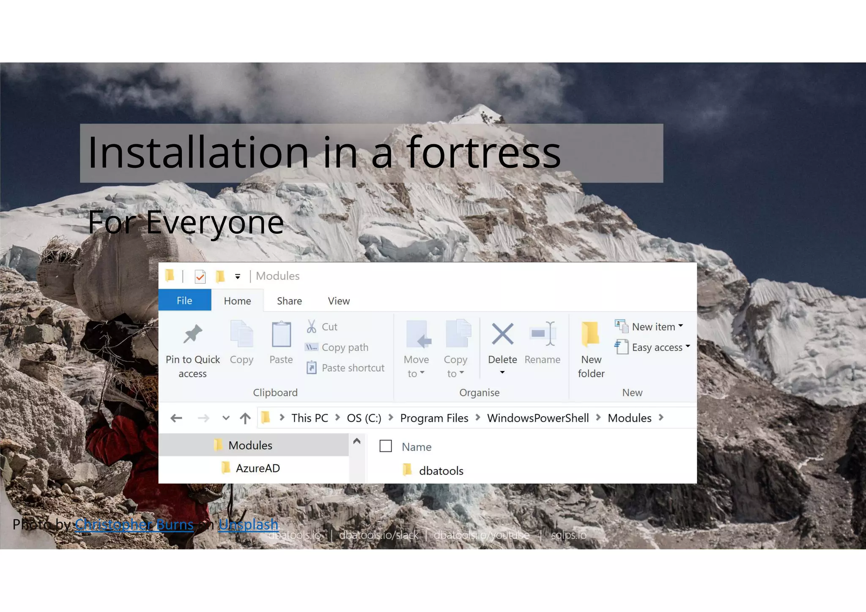Tick the select-all checkbox beside Name
Viewport: 866px width, 612px height.
click(x=386, y=446)
